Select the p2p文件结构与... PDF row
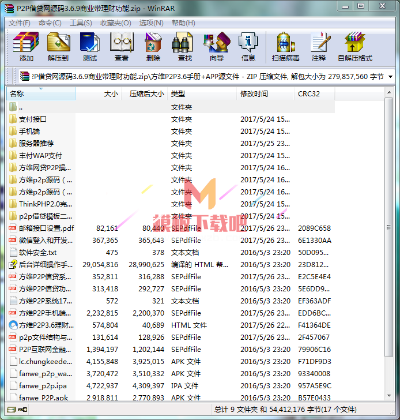 [171, 337]
